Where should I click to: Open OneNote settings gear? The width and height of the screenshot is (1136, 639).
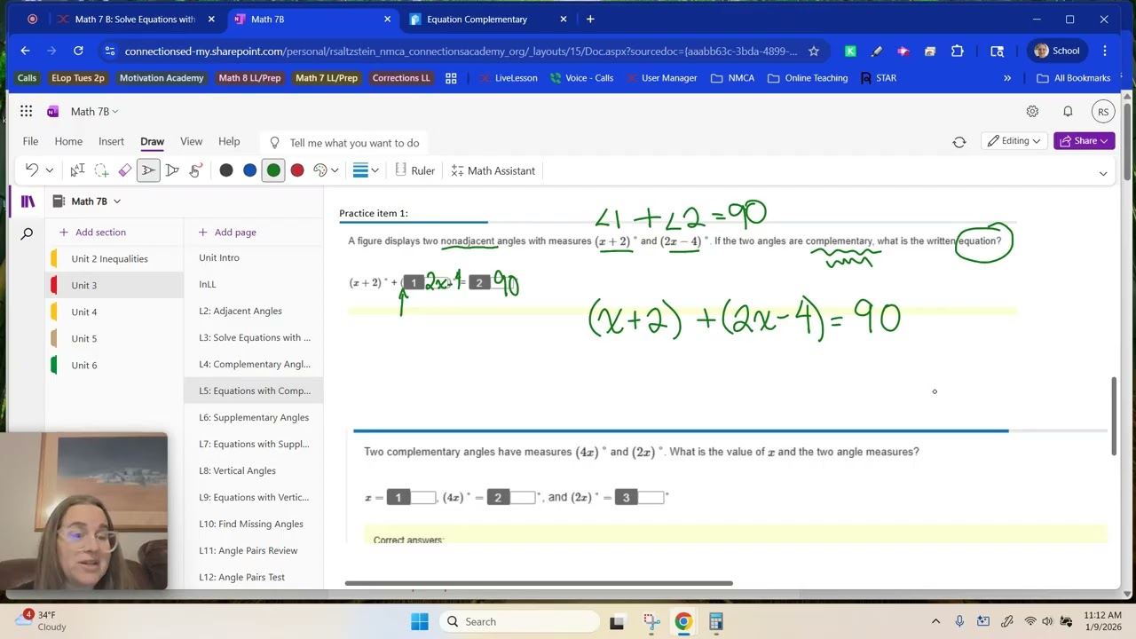(1032, 111)
